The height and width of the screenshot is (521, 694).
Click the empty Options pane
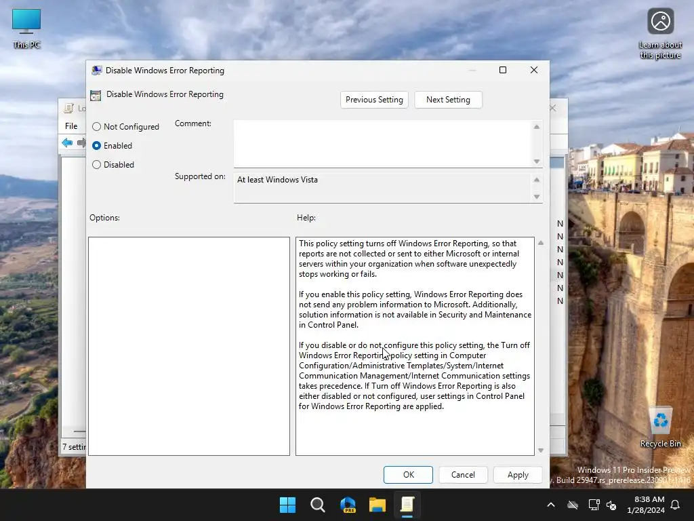pos(189,346)
